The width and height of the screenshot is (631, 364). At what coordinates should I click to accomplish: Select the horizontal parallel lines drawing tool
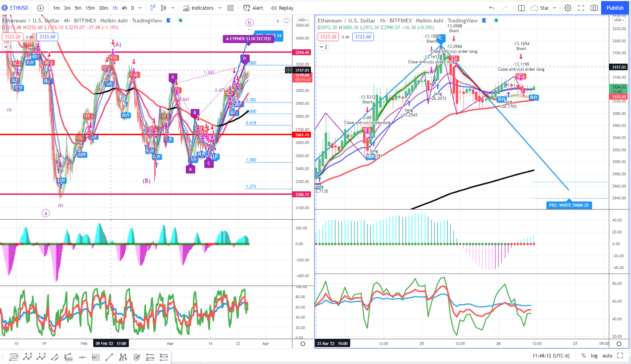click(x=14, y=357)
